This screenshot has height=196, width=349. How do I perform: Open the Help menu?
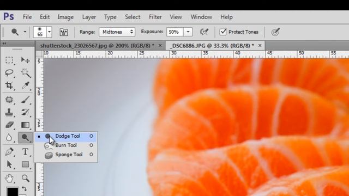click(227, 17)
